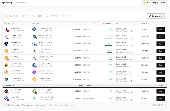
Task: Click the DAI token icon beside 1,838.24 DAI
Action: (x=34, y=79)
